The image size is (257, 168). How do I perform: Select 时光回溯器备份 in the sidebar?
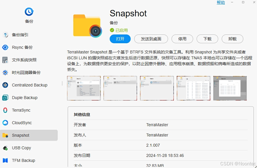click(29, 72)
